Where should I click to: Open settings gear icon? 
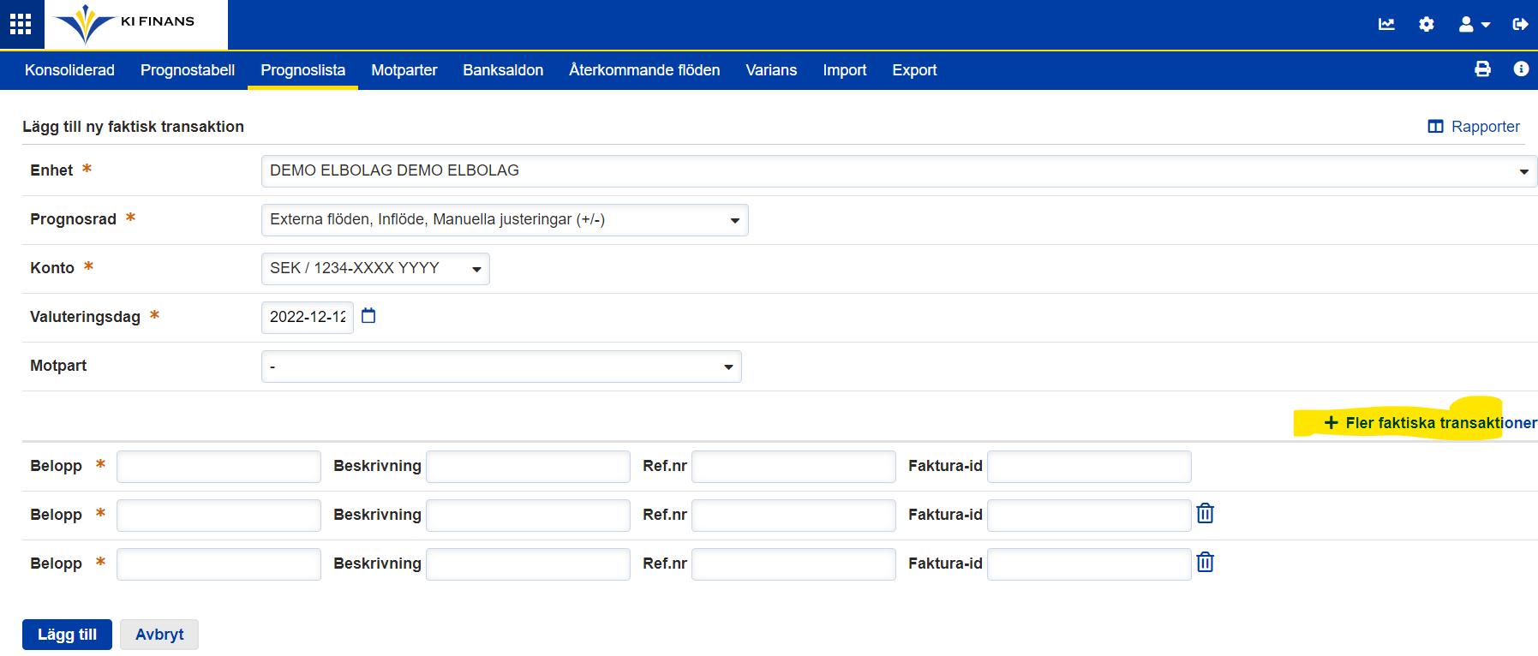coord(1427,24)
